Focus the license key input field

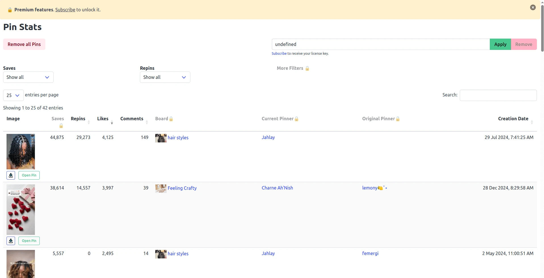(x=381, y=44)
